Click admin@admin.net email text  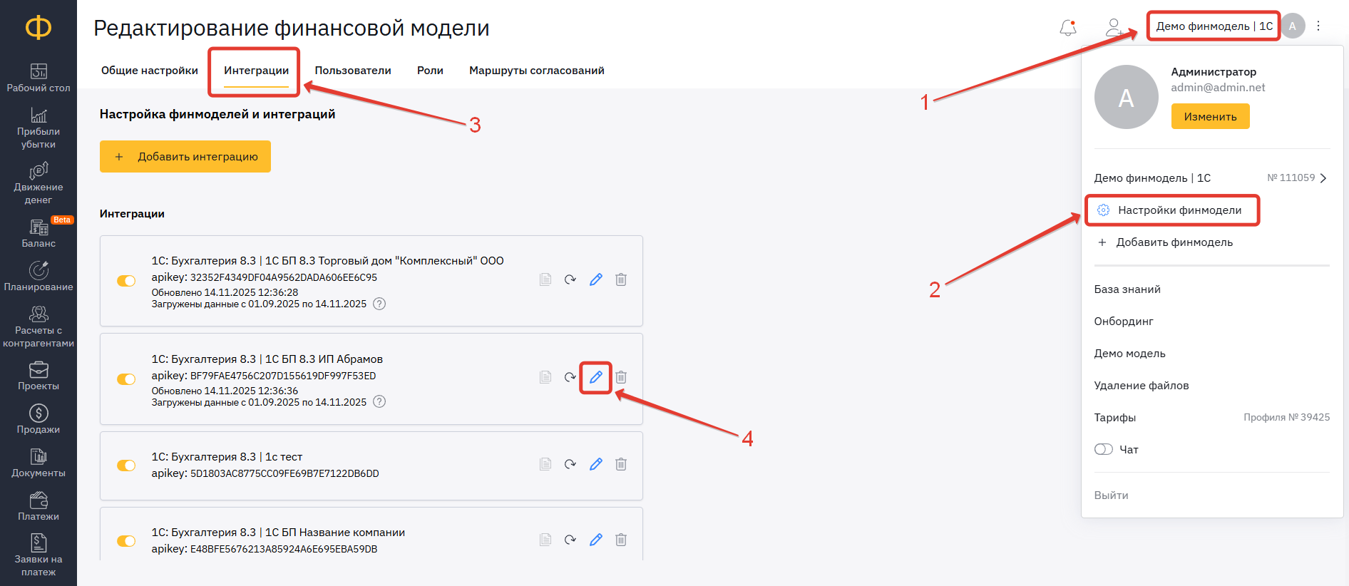pyautogui.click(x=1218, y=88)
